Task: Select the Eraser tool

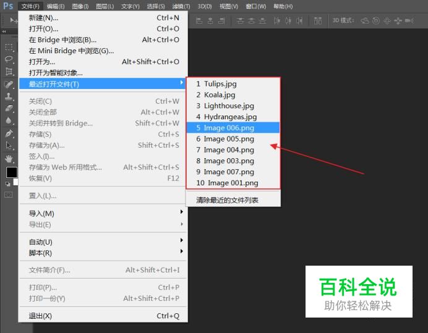Action: pos(9,109)
